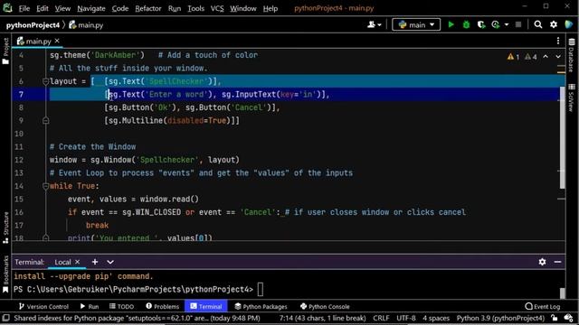Expand the profiler options dropdown arrow
Screen dimensions: 579x325
tap(507, 24)
